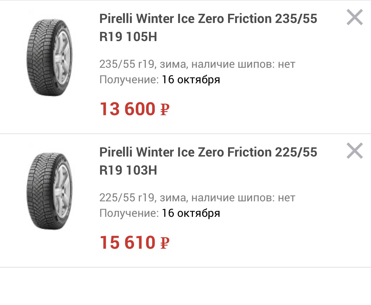Screen dimensions: 371x305
Task: Remove the 225/55 R19 103H tire
Action: click(x=355, y=151)
